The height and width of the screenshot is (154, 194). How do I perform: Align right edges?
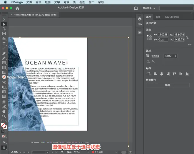tap(168, 74)
